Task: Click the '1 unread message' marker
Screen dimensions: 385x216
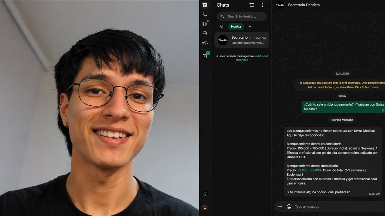Action: coord(342,120)
